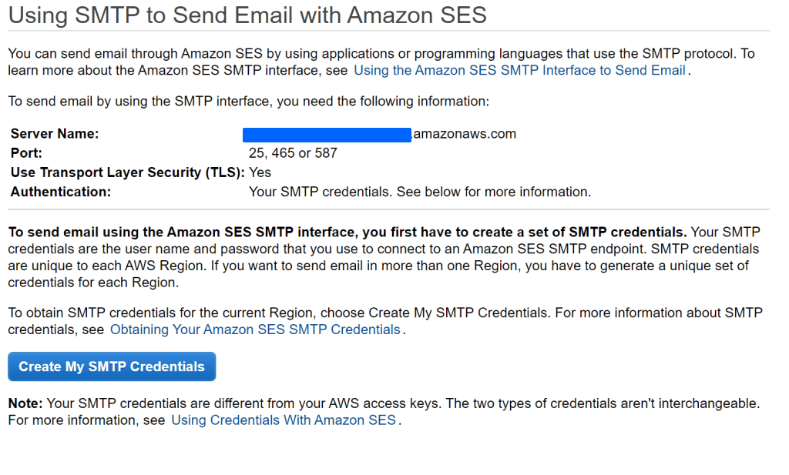The image size is (789, 475).
Task: Open the Amazon SES SMTP Interface guide link
Action: [x=519, y=70]
